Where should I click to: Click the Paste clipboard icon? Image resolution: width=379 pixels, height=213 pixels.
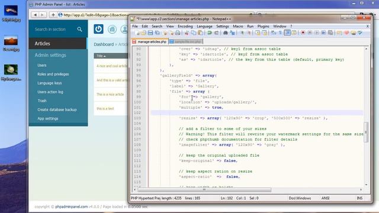pyautogui.click(x=200, y=33)
